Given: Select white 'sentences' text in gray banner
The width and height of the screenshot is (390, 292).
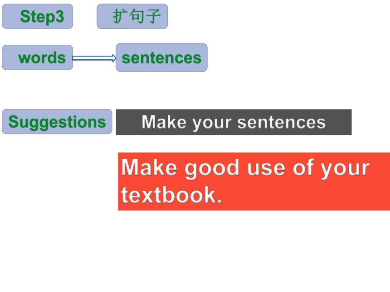Looking at the screenshot, I should tap(282, 122).
